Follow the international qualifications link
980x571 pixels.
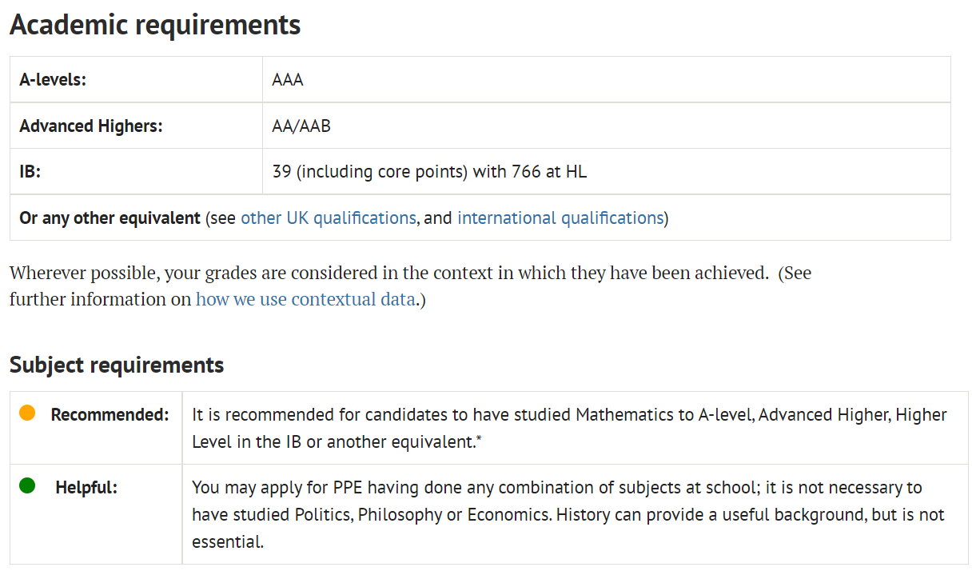560,218
